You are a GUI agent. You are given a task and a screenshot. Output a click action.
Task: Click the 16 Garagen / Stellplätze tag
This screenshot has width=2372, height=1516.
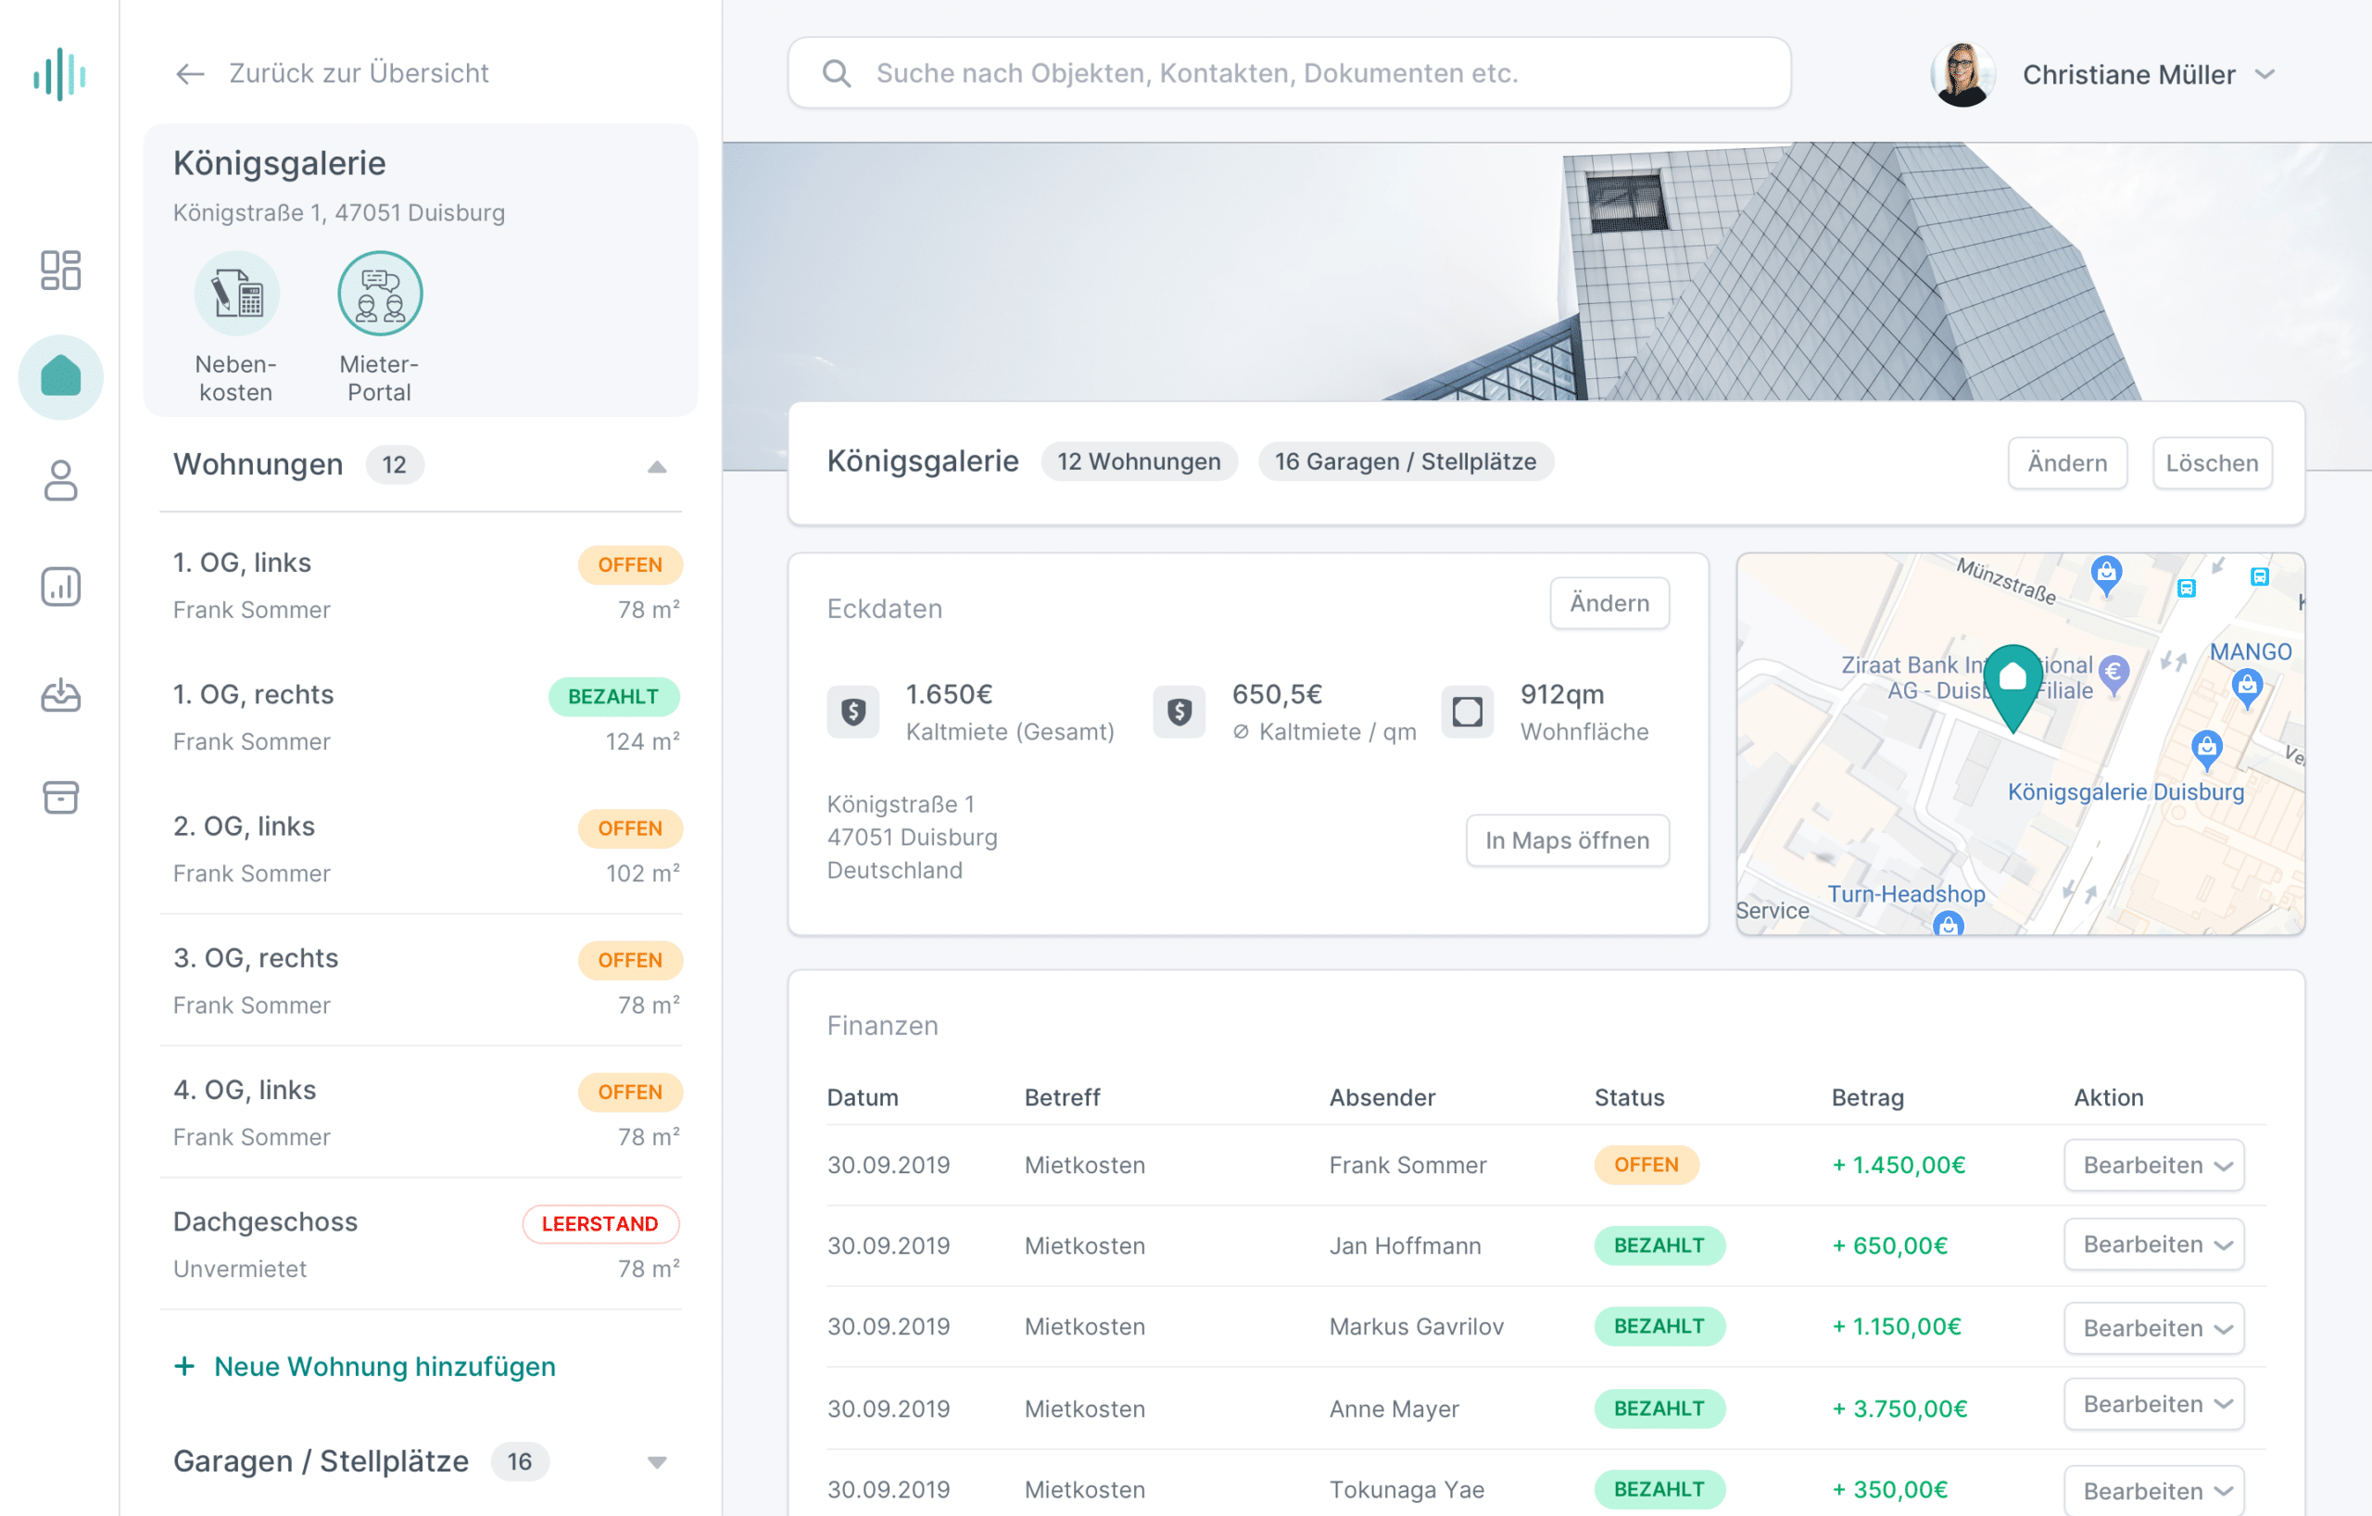pyautogui.click(x=1406, y=462)
